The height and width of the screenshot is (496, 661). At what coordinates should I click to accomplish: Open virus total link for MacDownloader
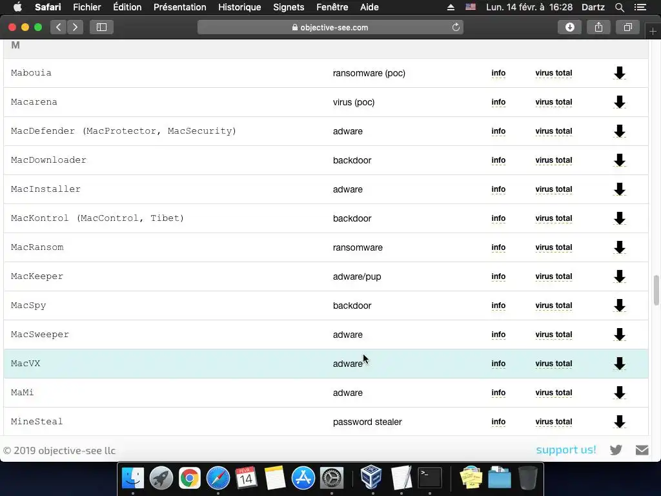[x=553, y=160]
